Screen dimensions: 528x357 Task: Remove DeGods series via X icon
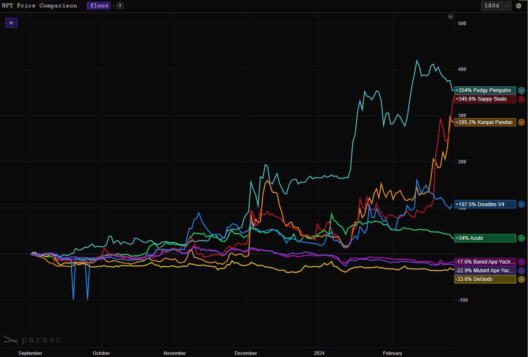click(521, 279)
